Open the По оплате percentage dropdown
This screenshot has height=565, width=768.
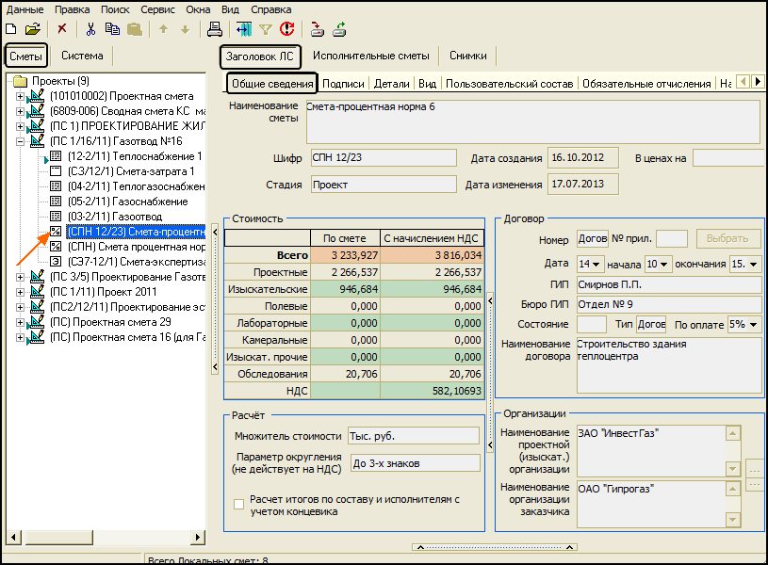tap(753, 324)
